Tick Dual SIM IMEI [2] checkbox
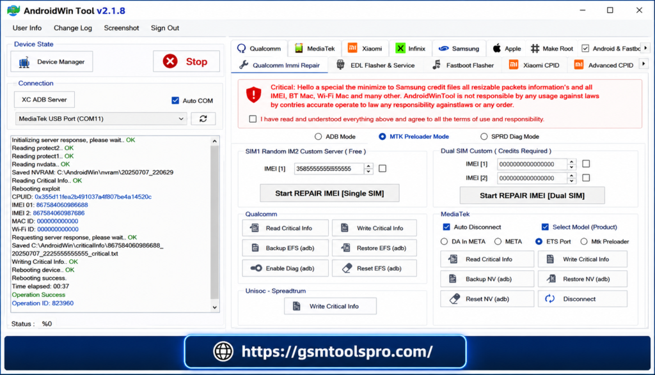This screenshot has height=375, width=655. coord(586,178)
